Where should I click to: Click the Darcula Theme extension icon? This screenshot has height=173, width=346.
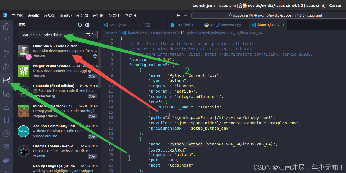[23, 151]
